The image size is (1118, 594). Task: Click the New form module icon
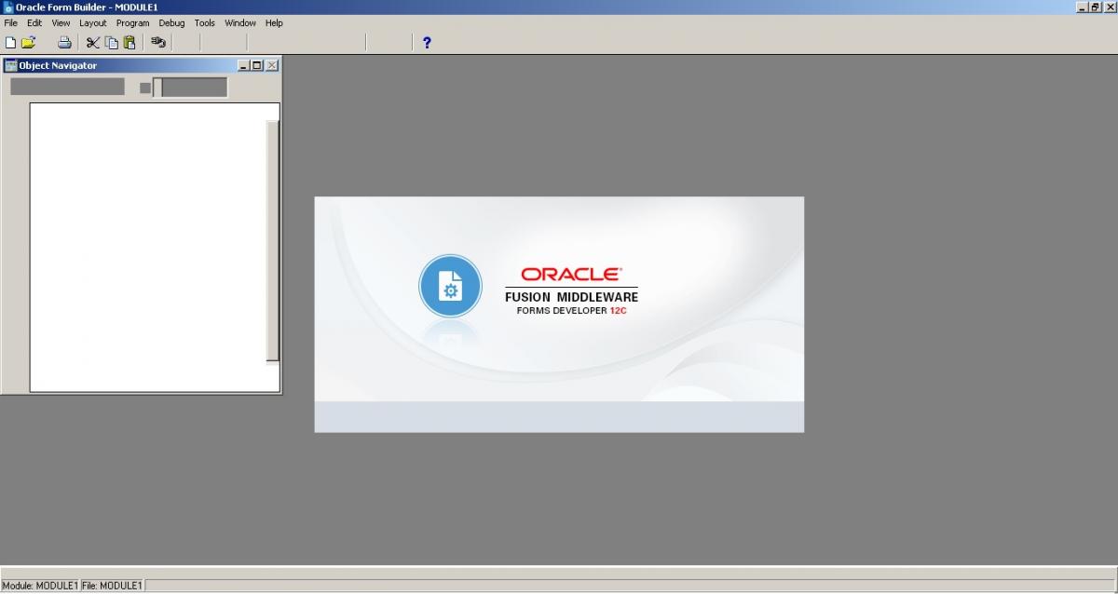click(x=11, y=42)
